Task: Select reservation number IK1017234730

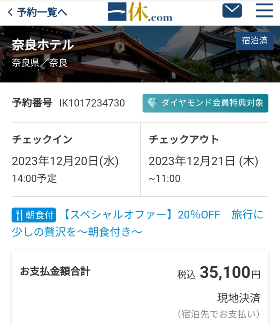Action: [92, 103]
